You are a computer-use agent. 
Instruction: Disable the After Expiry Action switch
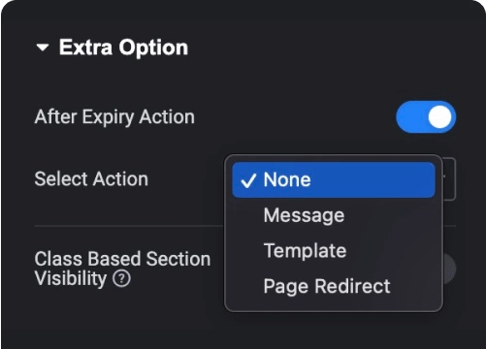(x=426, y=117)
